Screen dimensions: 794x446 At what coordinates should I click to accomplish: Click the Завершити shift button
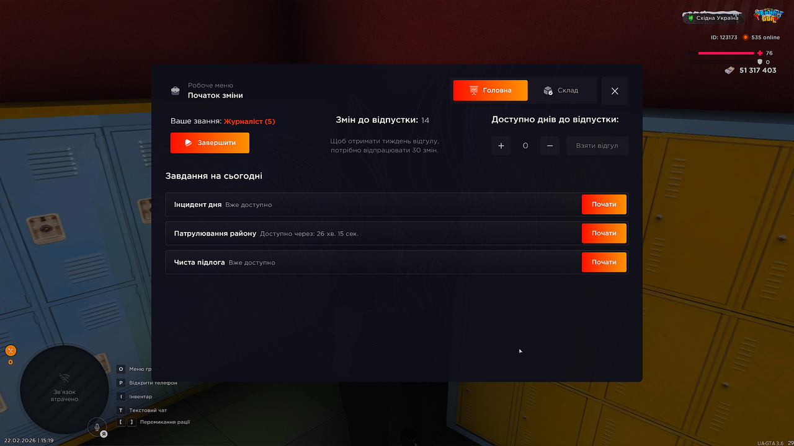210,142
